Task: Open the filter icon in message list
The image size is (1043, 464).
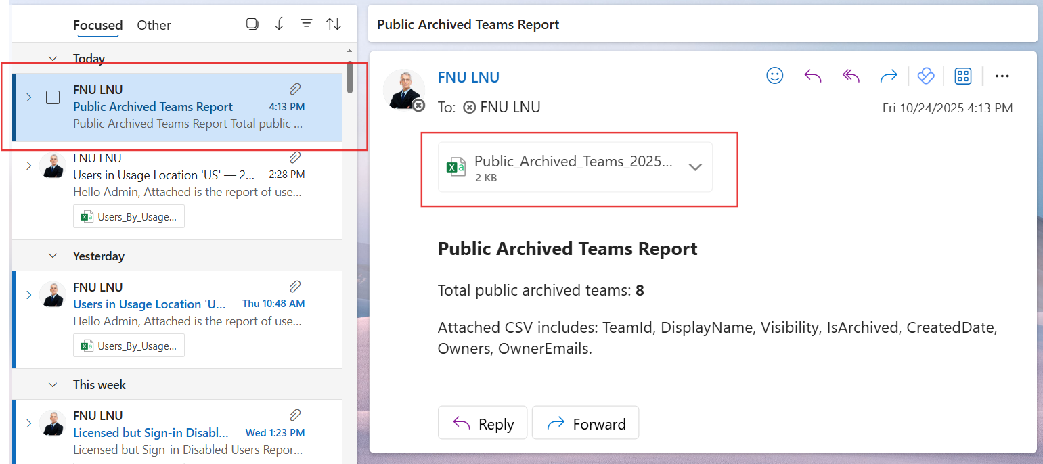Action: coord(306,24)
